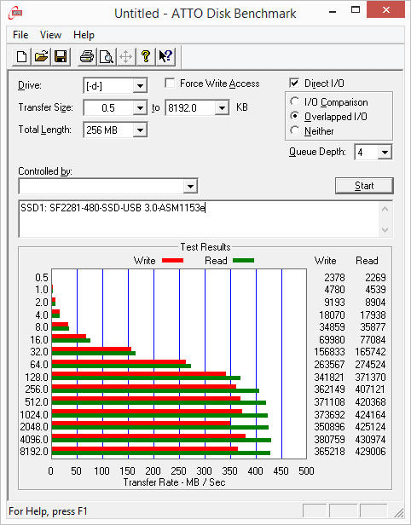Viewport: 411px width, 525px height.
Task: Click read value 430974
Action: coord(370,439)
